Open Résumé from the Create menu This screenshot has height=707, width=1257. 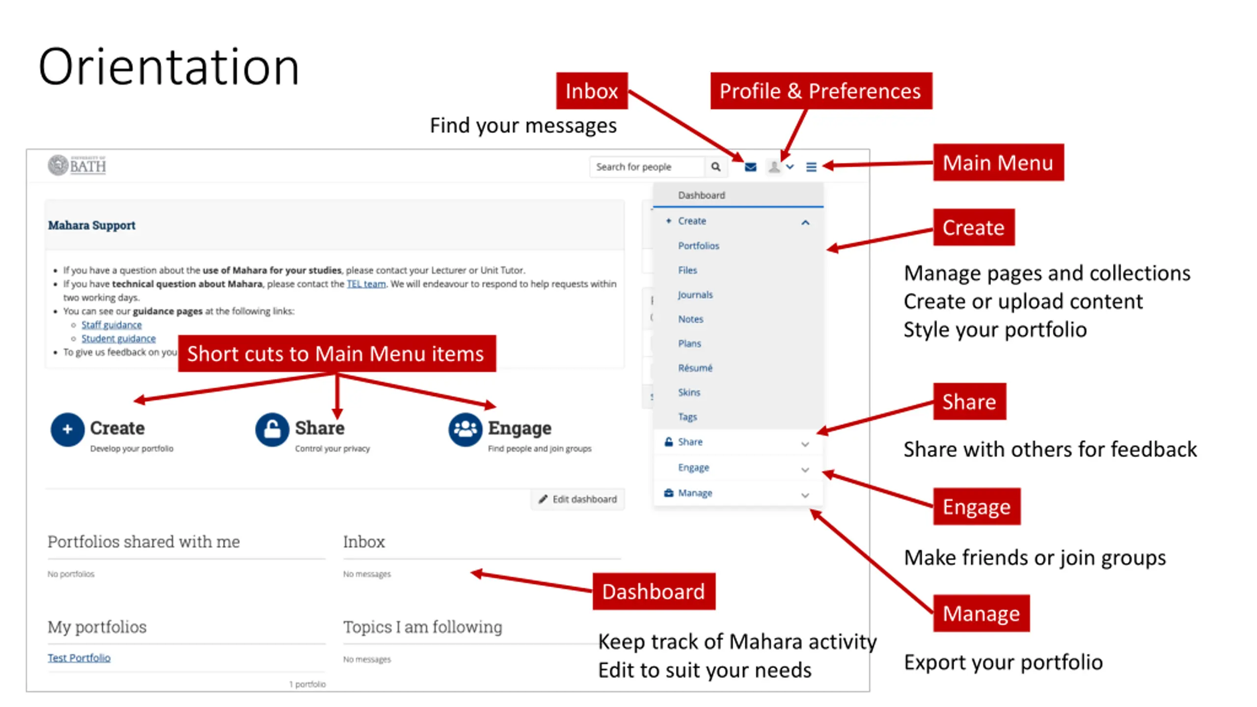pyautogui.click(x=695, y=368)
